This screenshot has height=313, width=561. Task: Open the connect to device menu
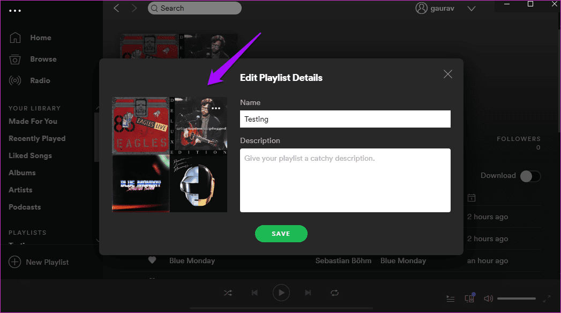469,298
